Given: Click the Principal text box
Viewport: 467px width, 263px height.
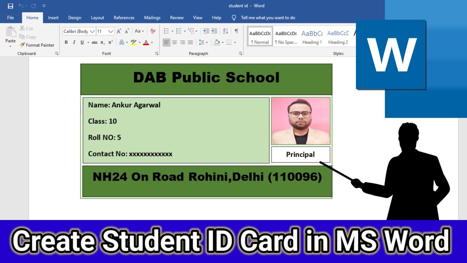Looking at the screenshot, I should 301,155.
